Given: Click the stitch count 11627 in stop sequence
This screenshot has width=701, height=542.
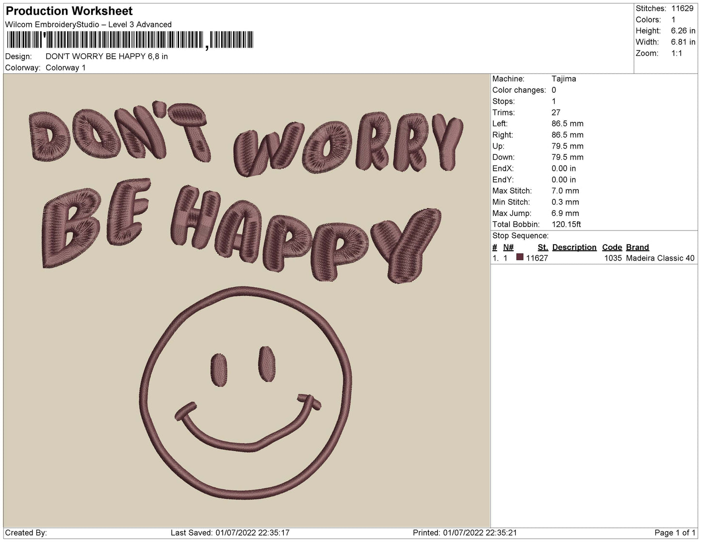Looking at the screenshot, I should pyautogui.click(x=537, y=258).
